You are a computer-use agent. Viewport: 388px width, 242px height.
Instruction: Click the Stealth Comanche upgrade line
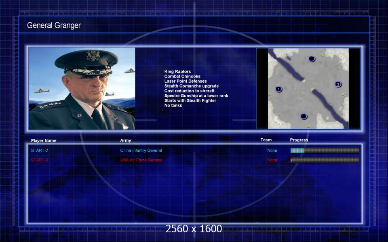[192, 86]
